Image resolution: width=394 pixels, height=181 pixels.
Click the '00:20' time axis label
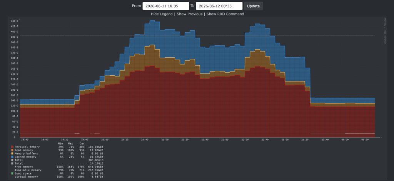click(x=365, y=139)
